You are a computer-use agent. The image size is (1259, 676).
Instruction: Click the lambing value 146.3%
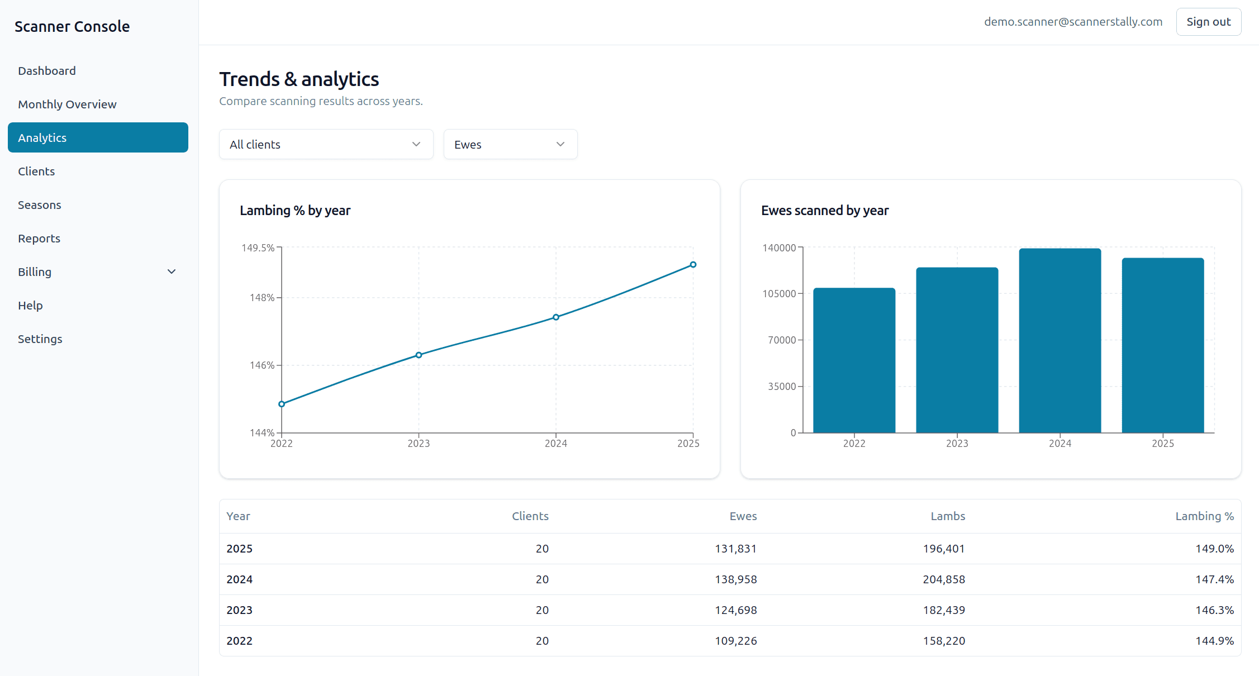coord(1214,610)
